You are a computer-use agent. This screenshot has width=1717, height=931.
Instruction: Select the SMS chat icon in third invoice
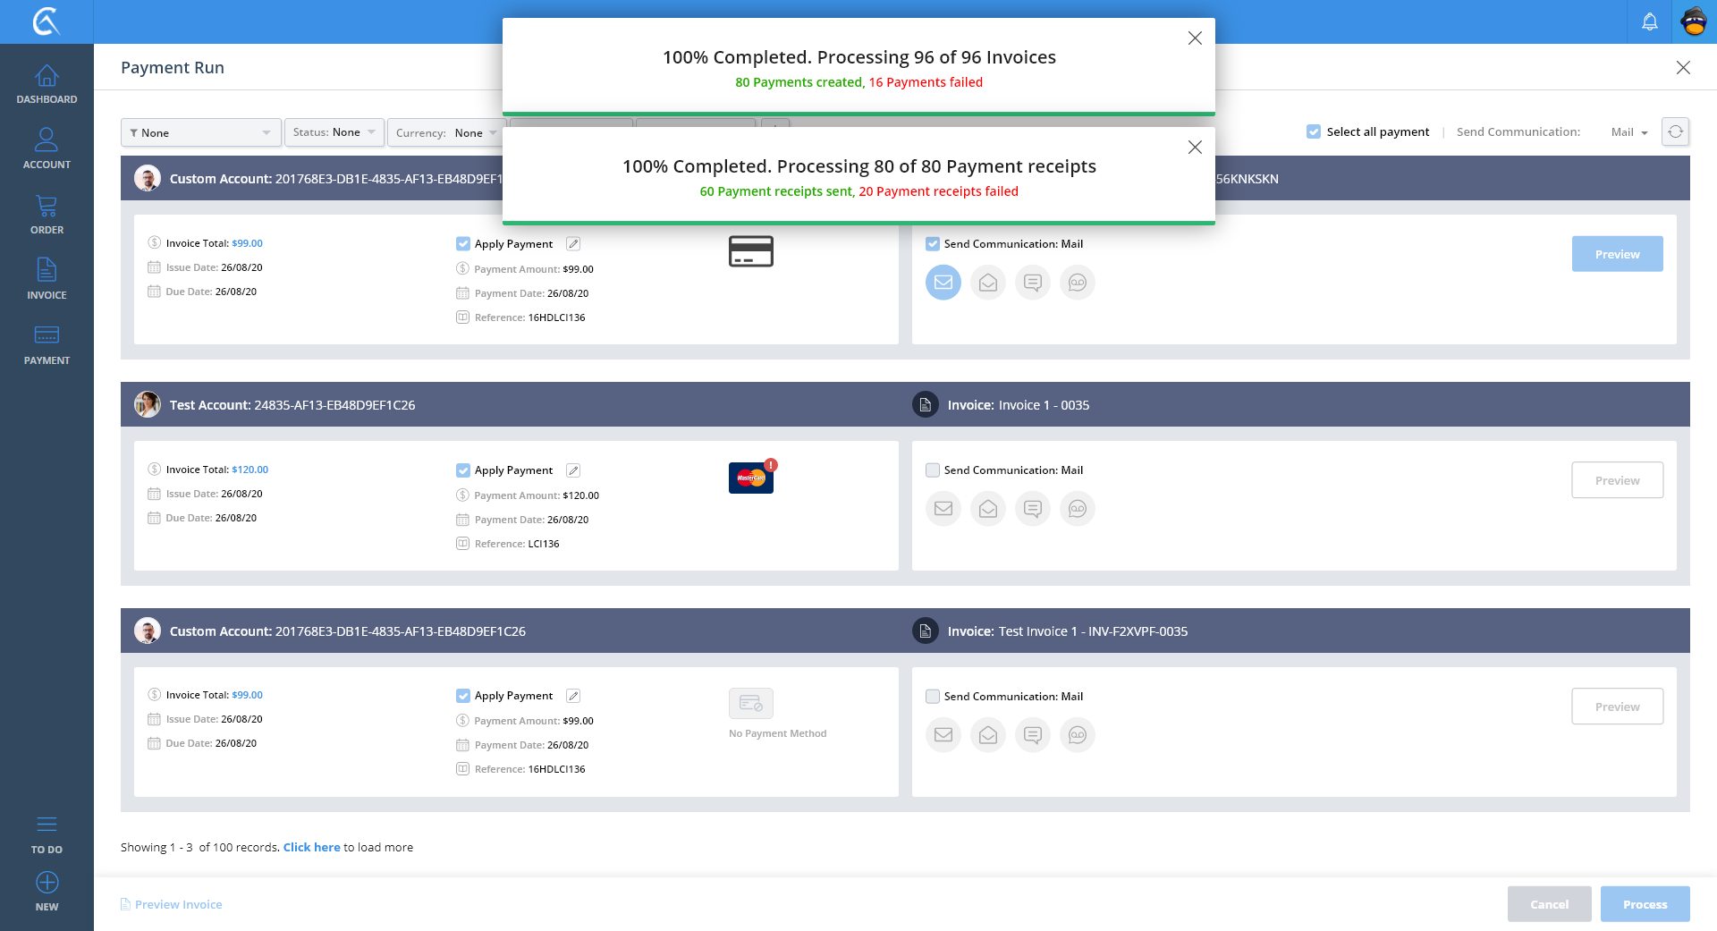[x=1032, y=735]
